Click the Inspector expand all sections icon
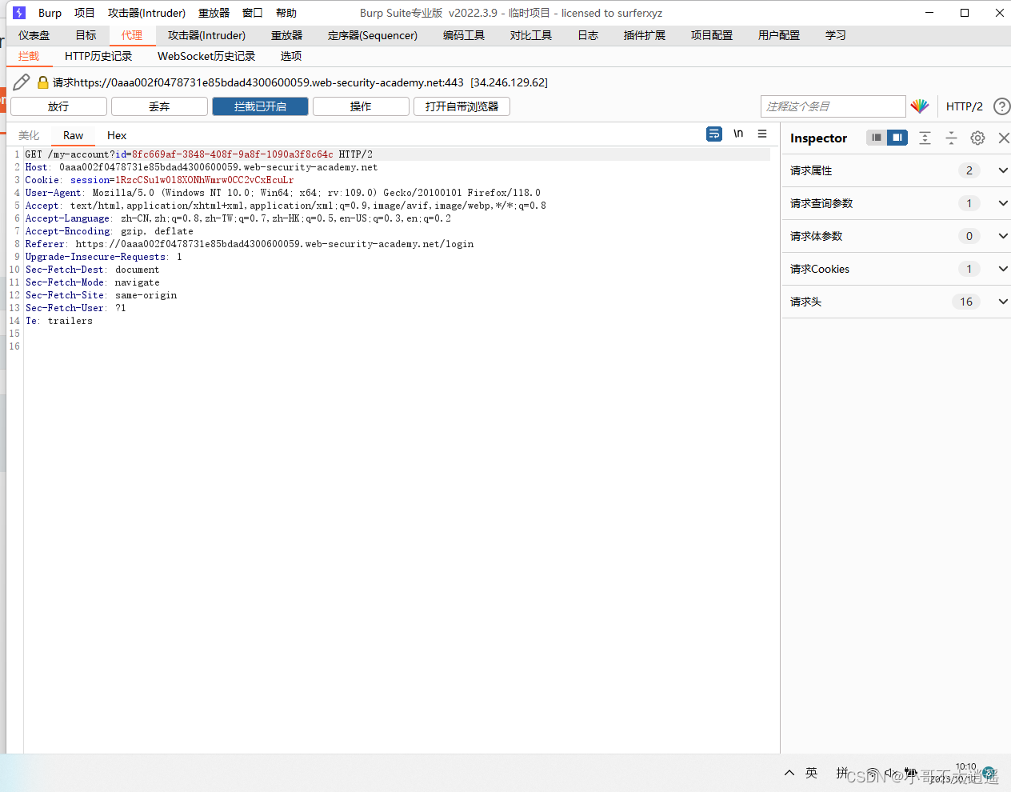The height and width of the screenshot is (792, 1011). click(925, 138)
